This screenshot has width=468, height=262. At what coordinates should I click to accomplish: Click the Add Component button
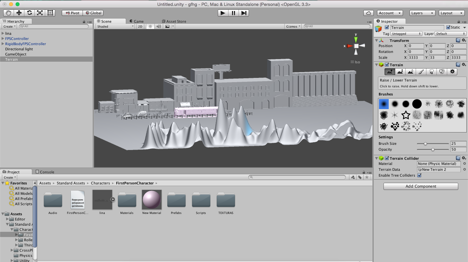[x=421, y=186]
